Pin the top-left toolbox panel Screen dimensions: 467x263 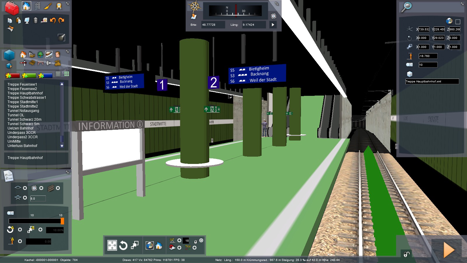(67, 4)
